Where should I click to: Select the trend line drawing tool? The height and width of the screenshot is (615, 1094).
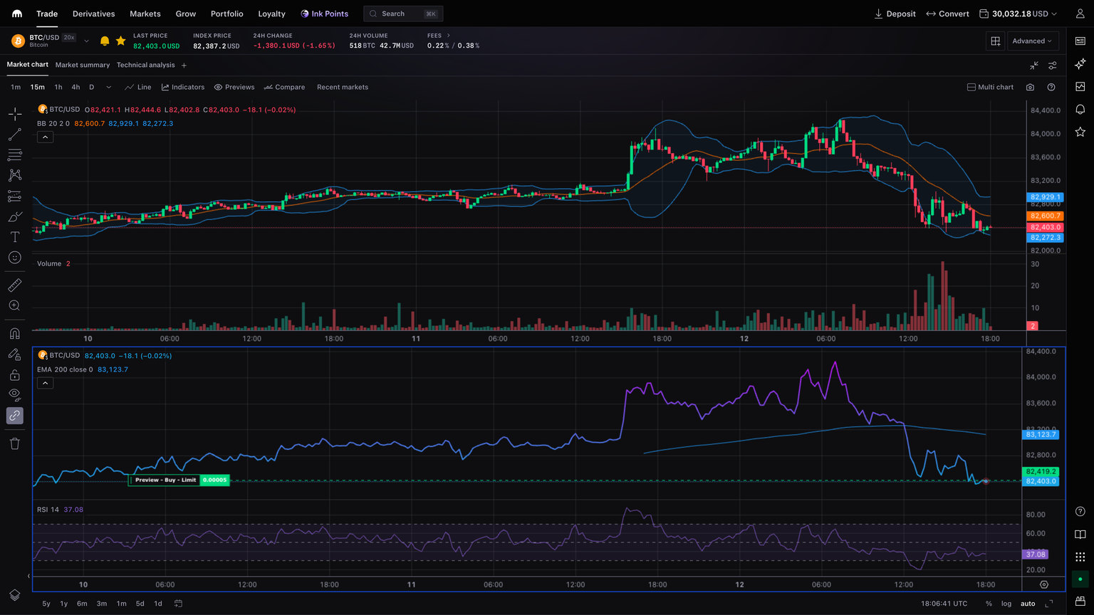point(15,135)
